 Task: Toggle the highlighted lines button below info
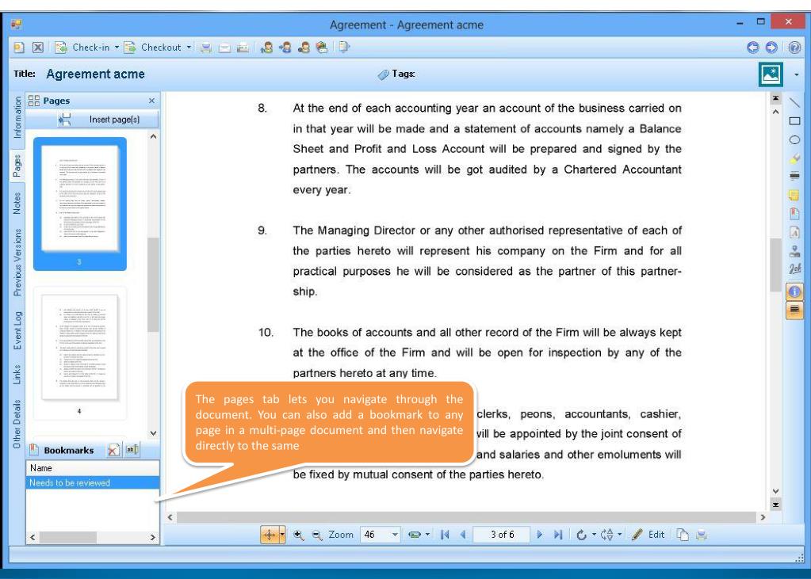point(794,310)
